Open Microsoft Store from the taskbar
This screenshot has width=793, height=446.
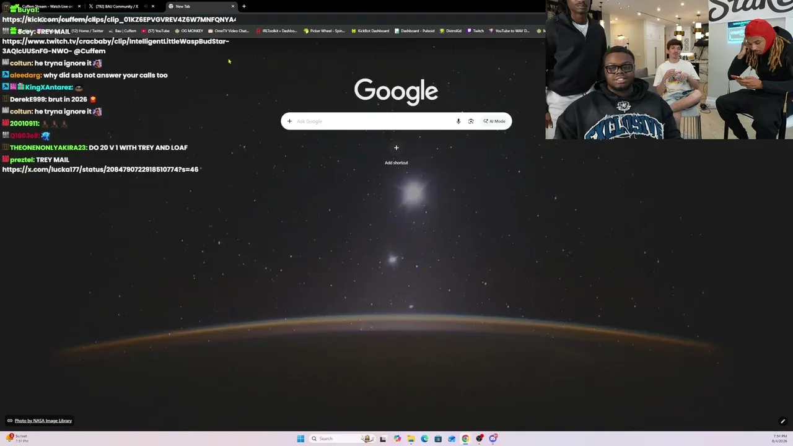[438, 439]
